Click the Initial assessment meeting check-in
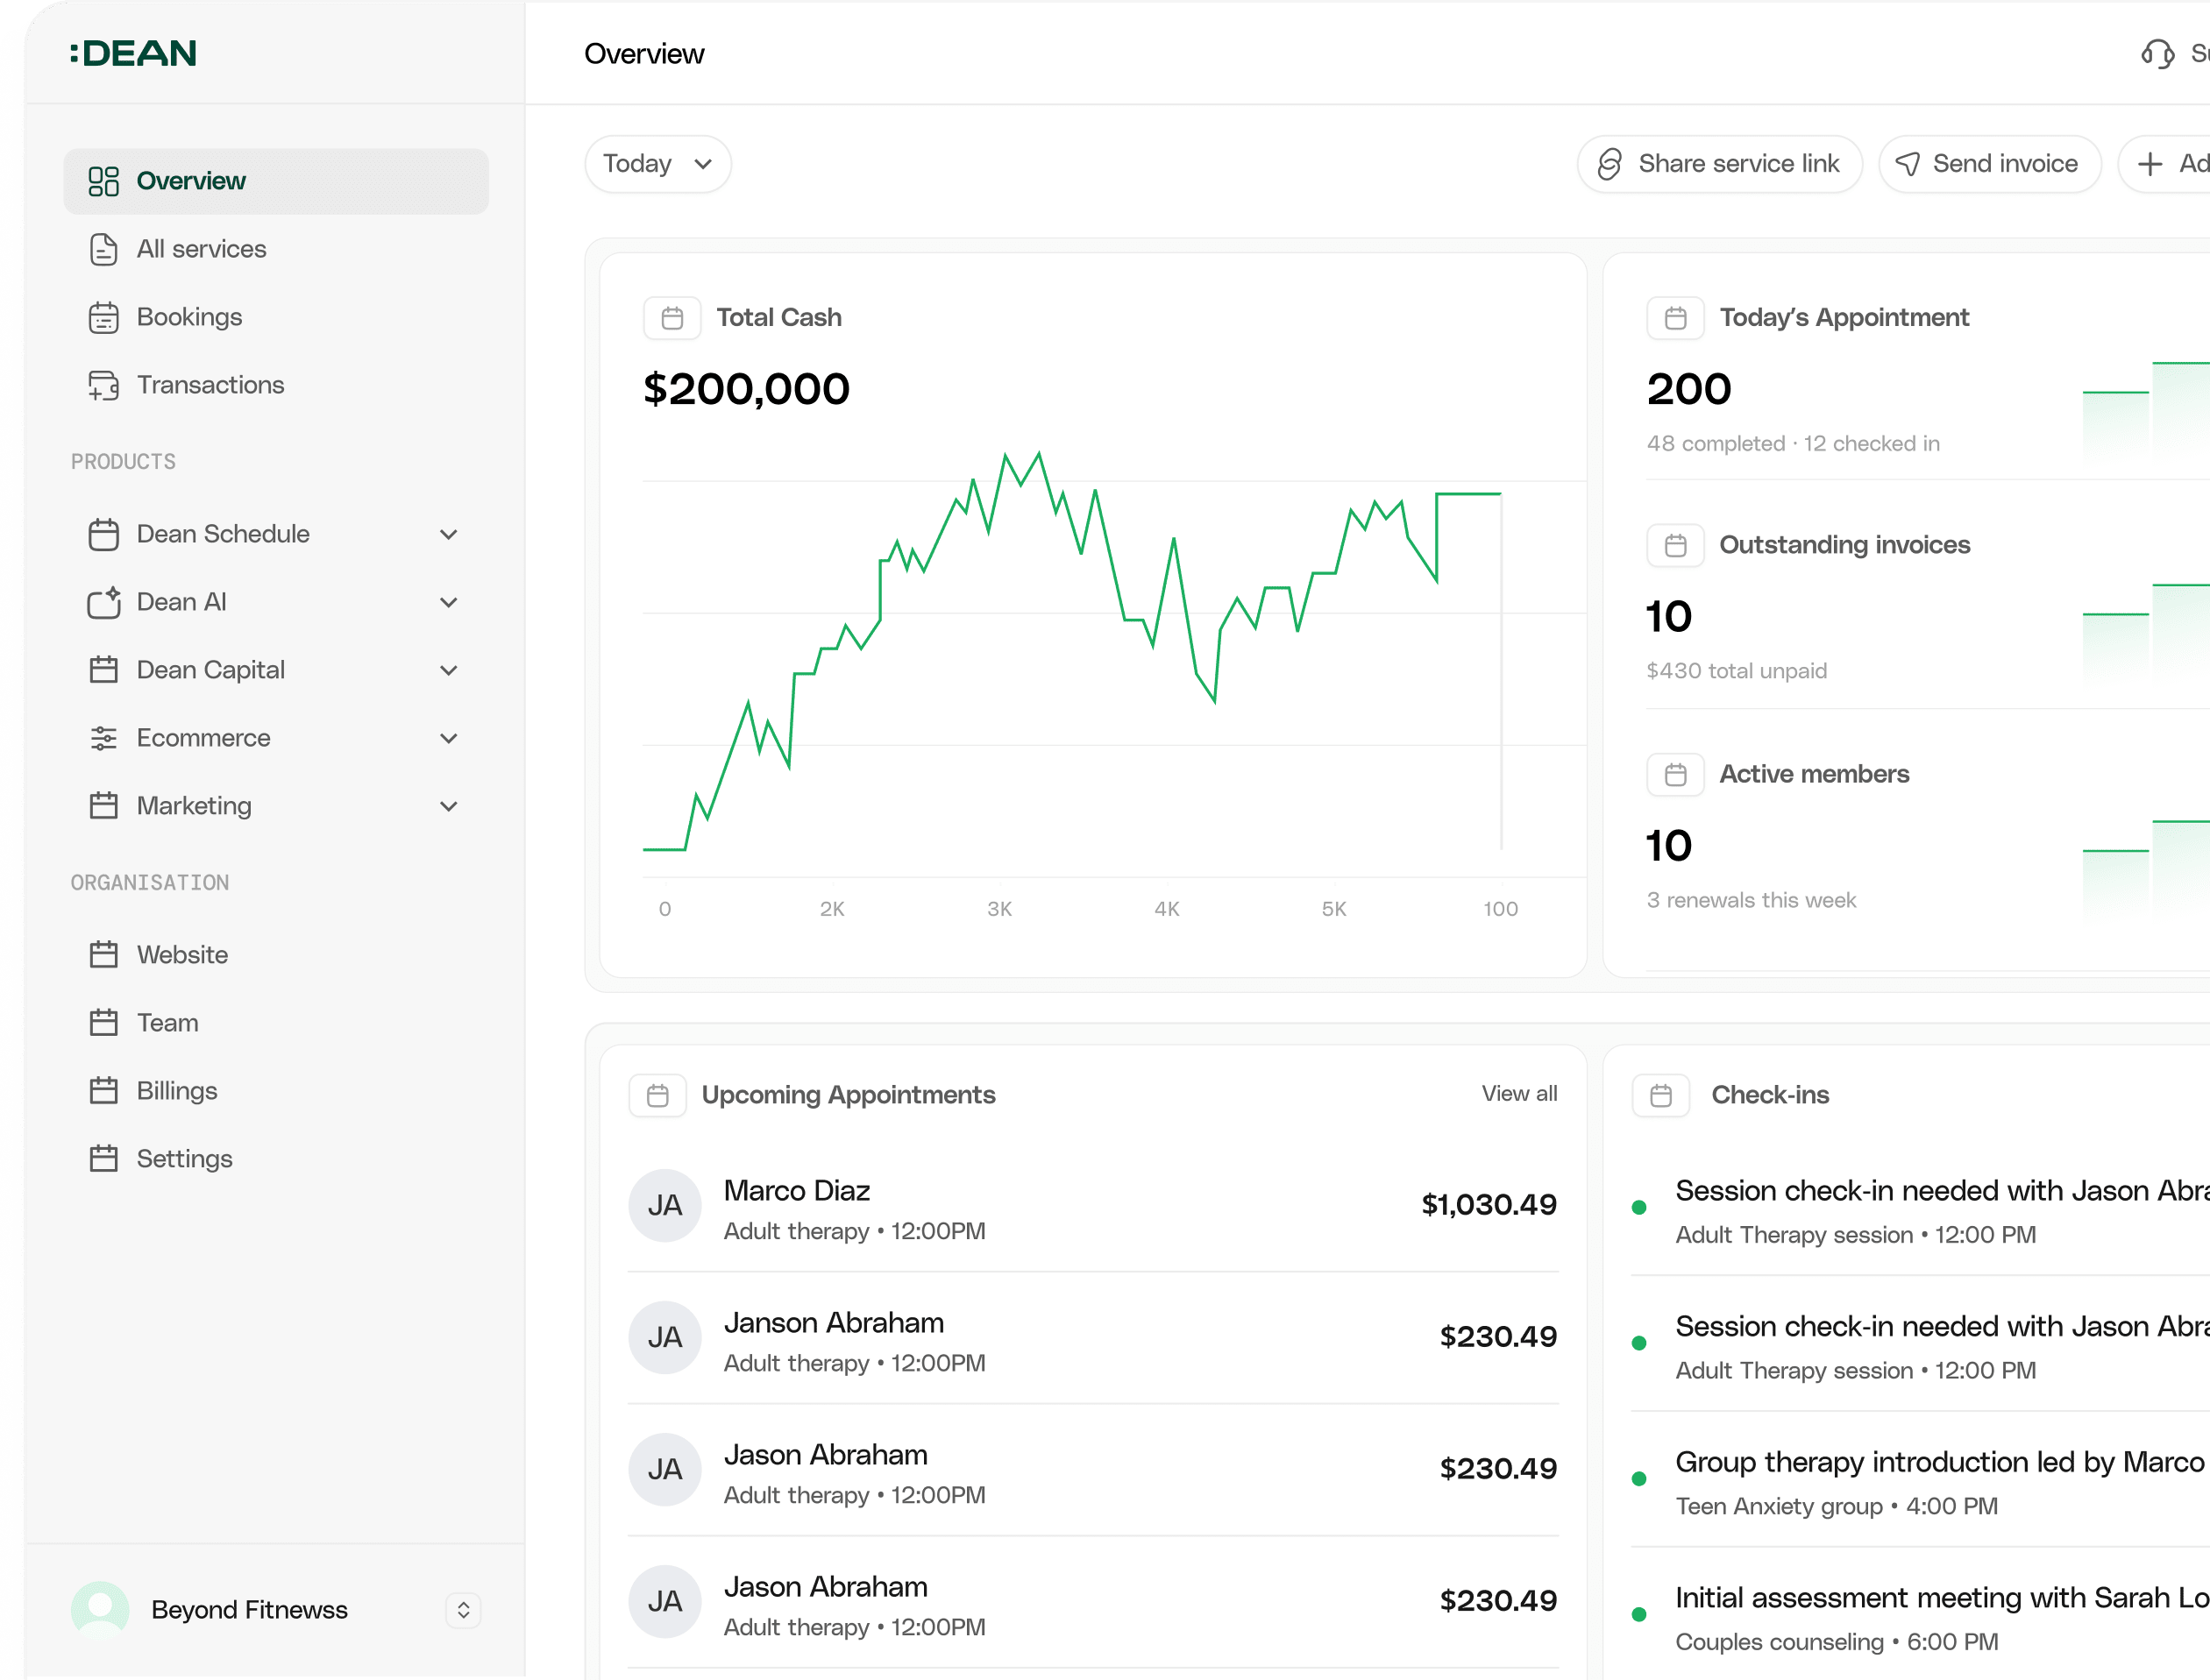 click(1920, 1617)
